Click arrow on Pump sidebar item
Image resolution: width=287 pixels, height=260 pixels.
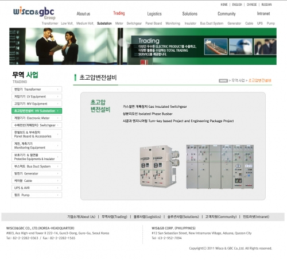click(57, 195)
